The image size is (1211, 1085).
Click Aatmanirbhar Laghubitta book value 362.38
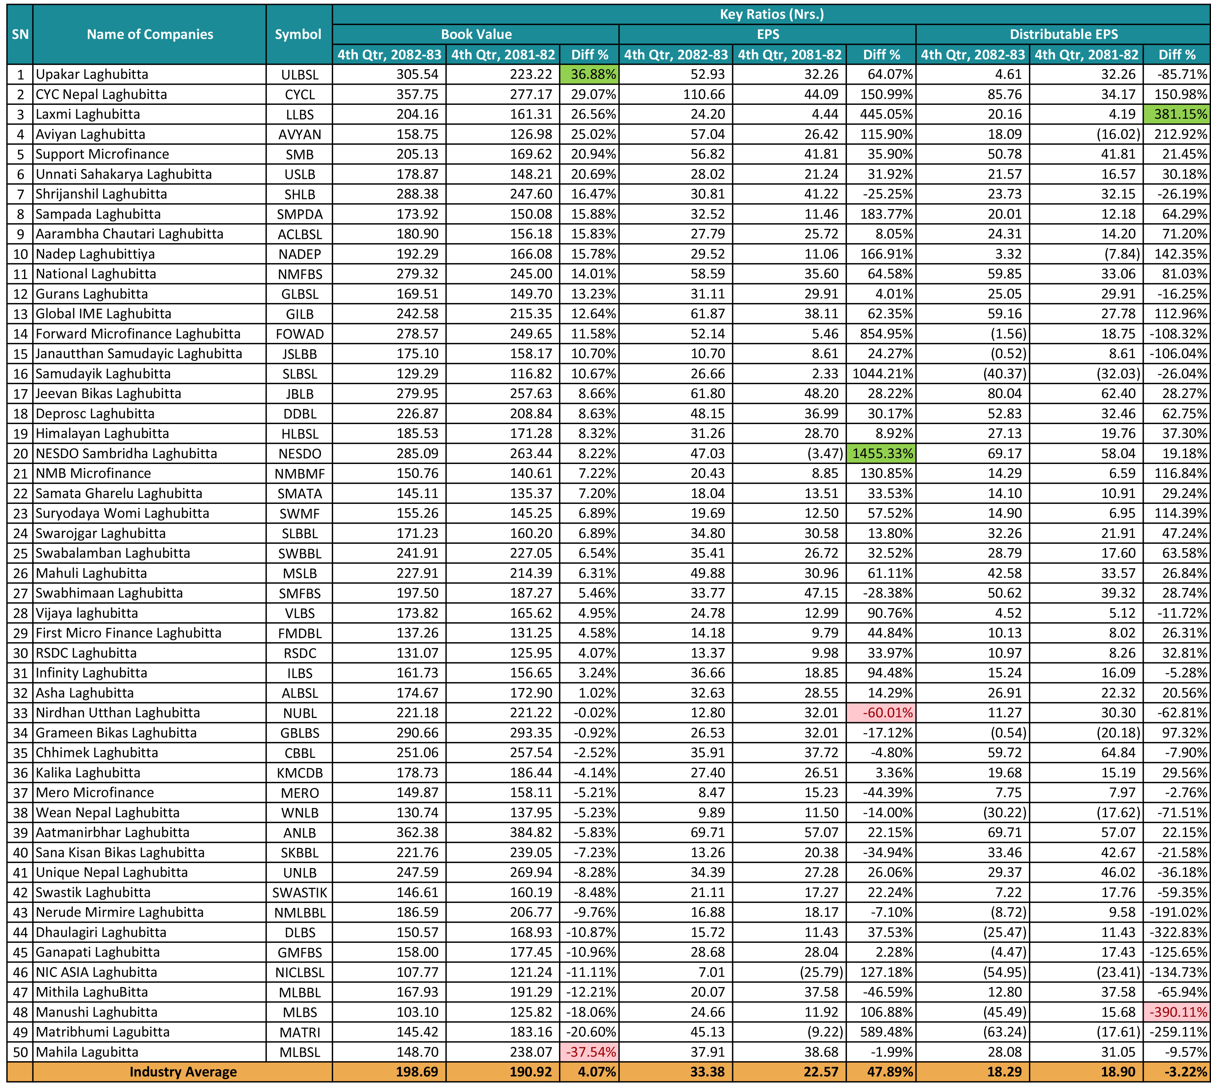[418, 833]
